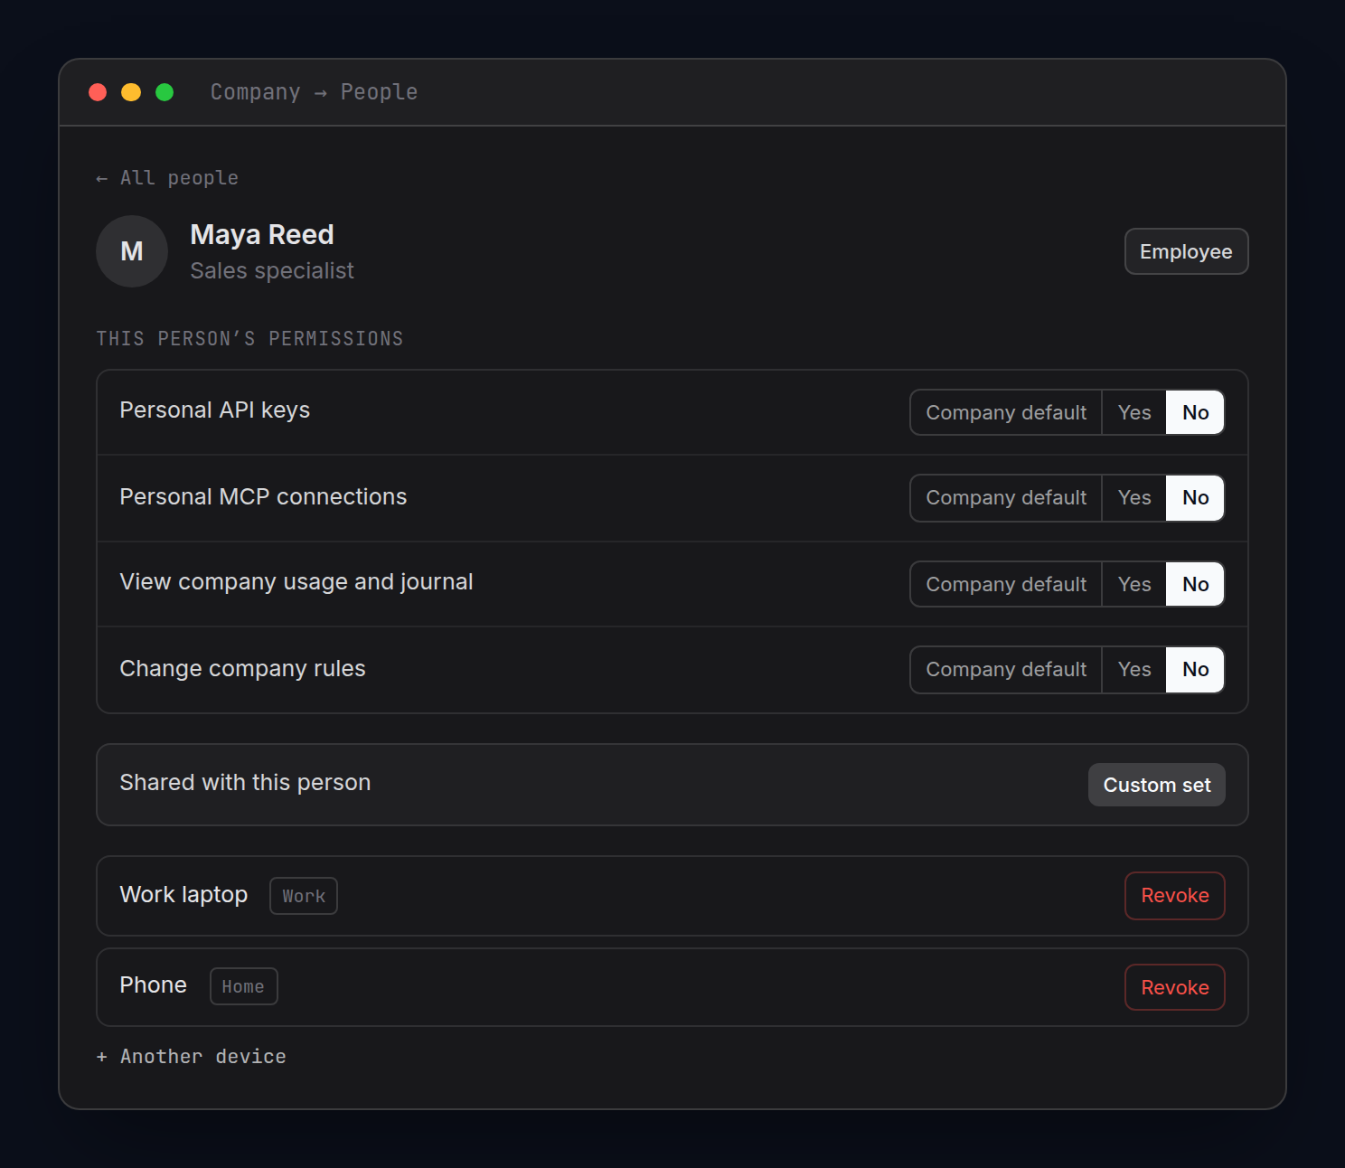The image size is (1345, 1168).
Task: Set Personal API keys to Yes
Action: (x=1134, y=412)
